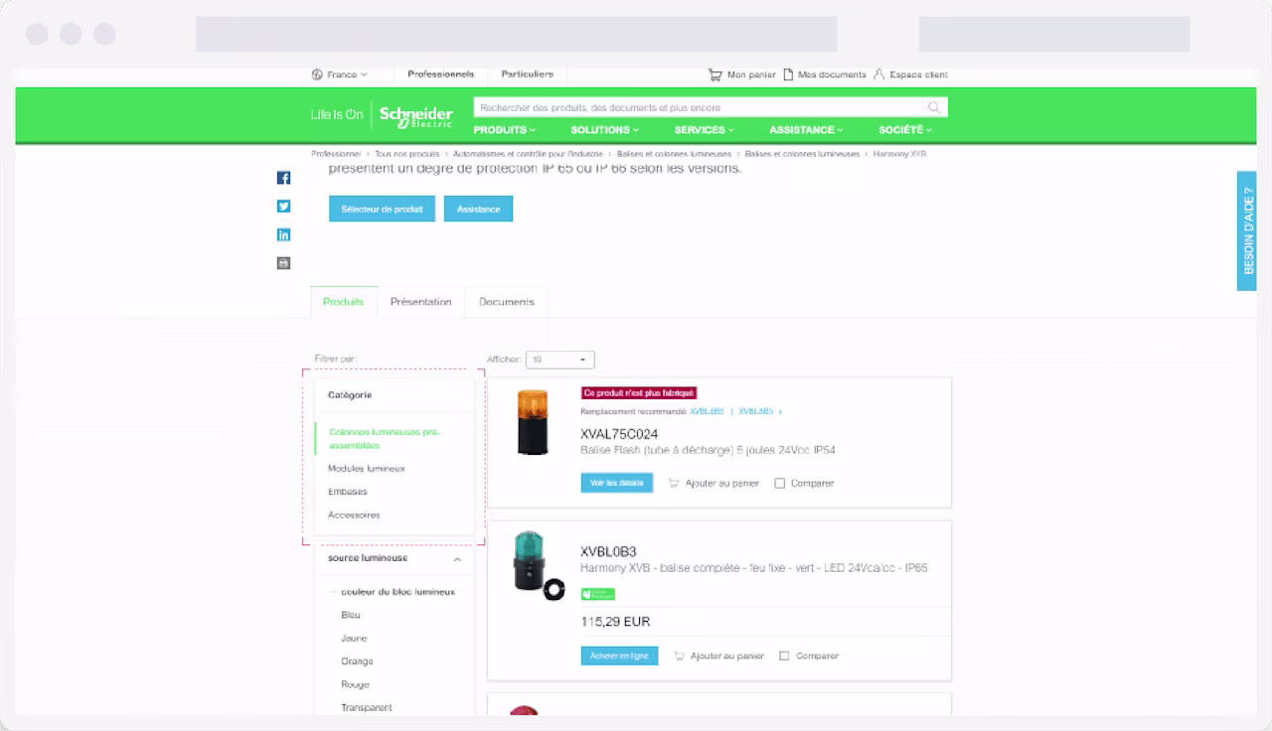Click Ajouter au panier for XVAL75C024
Image resolution: width=1272 pixels, height=731 pixels.
(724, 484)
